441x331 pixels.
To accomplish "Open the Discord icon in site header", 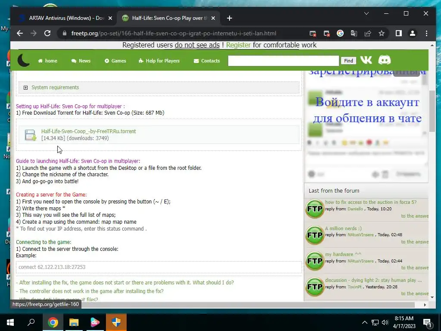I will click(384, 60).
